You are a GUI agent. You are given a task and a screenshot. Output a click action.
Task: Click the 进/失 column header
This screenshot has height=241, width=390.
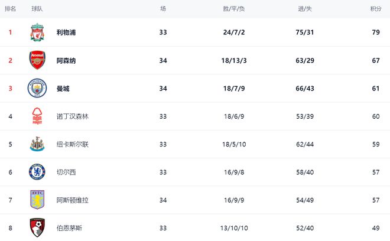(305, 9)
